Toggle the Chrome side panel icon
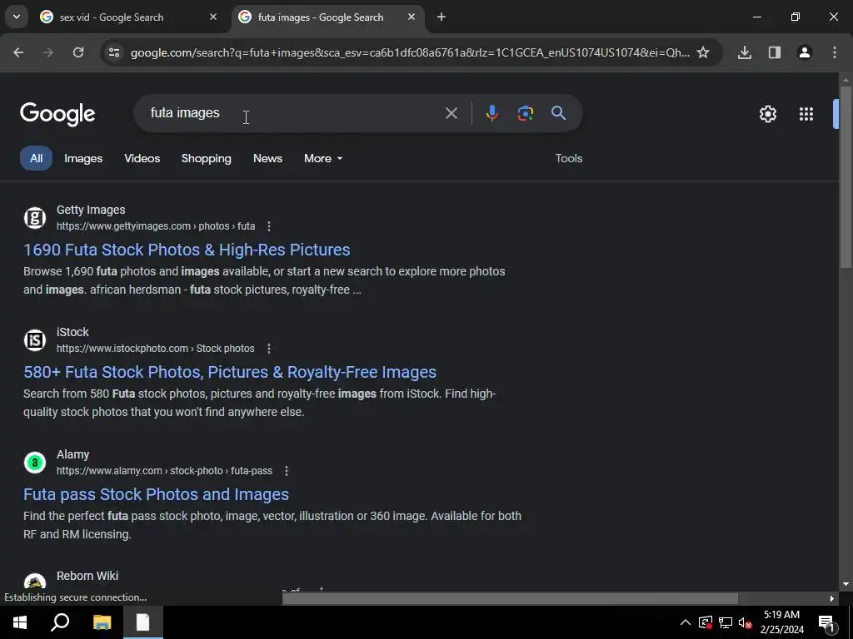Screen dimensions: 853x639 tap(775, 52)
